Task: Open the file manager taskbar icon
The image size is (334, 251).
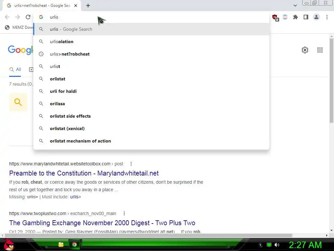Action: pos(61,244)
